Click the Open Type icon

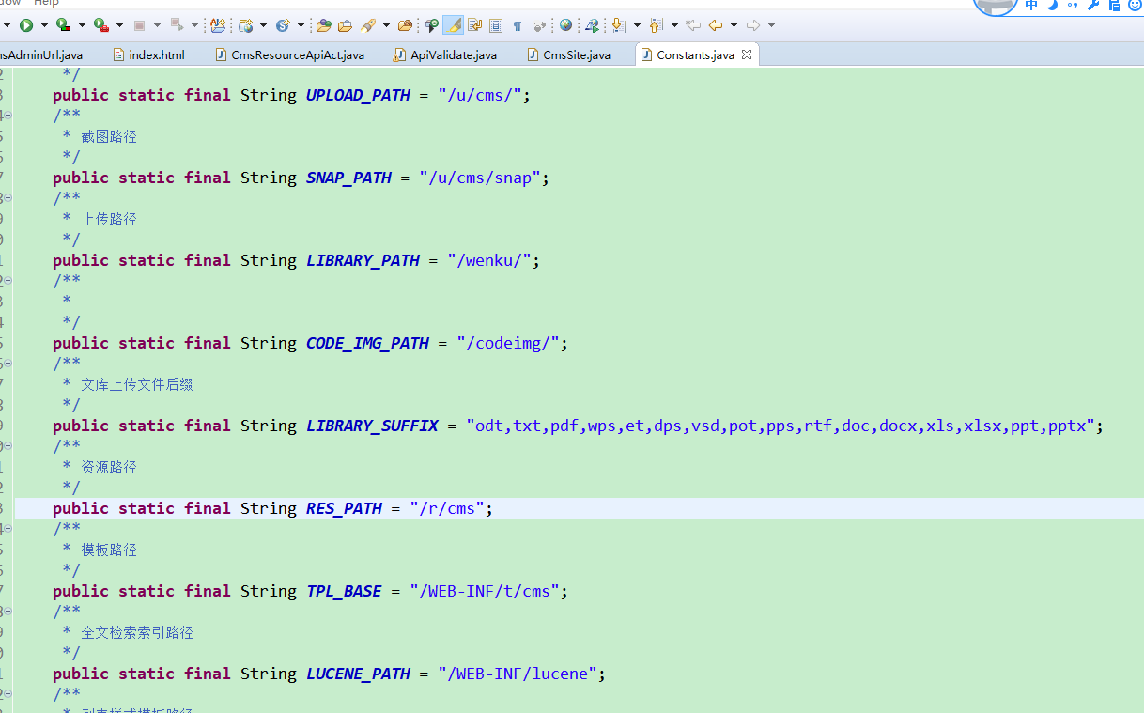[324, 25]
